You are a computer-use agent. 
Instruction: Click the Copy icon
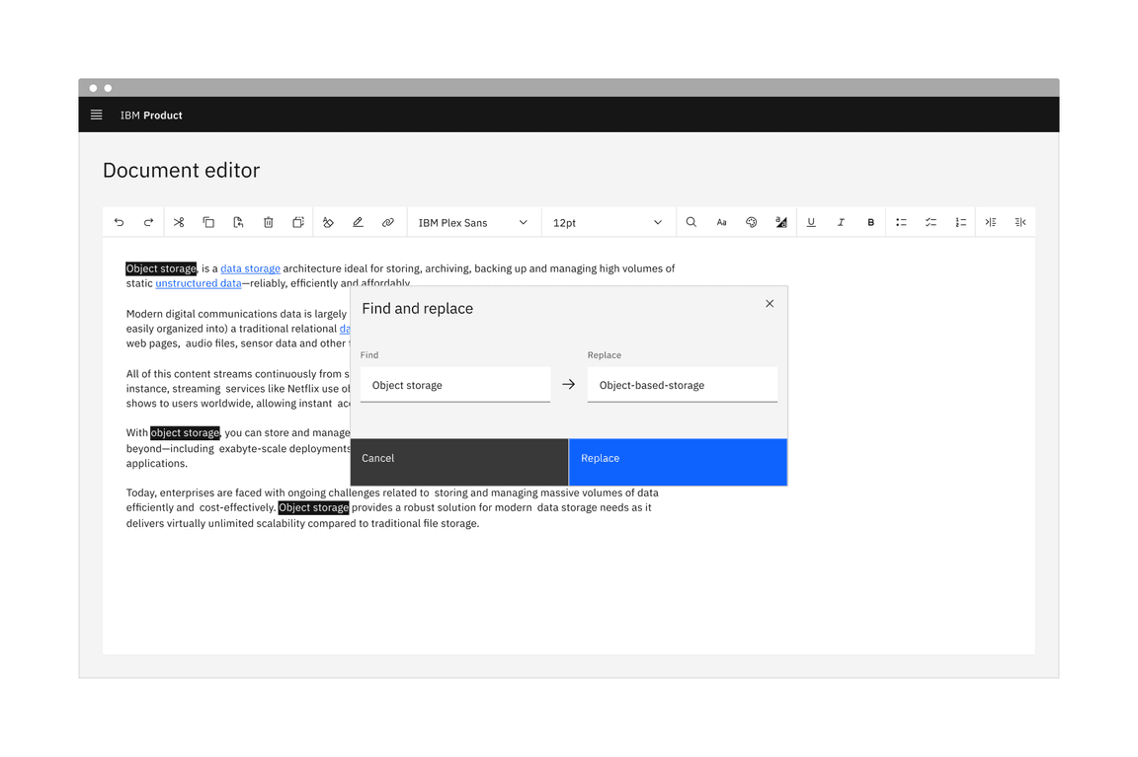pyautogui.click(x=208, y=222)
